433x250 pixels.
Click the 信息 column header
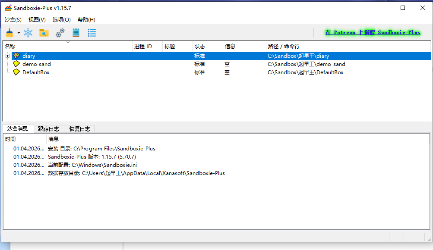point(244,46)
